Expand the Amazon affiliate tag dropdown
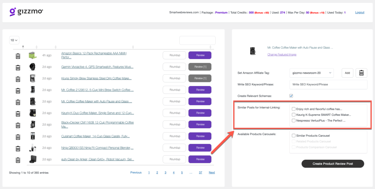 pyautogui.click(x=311, y=73)
